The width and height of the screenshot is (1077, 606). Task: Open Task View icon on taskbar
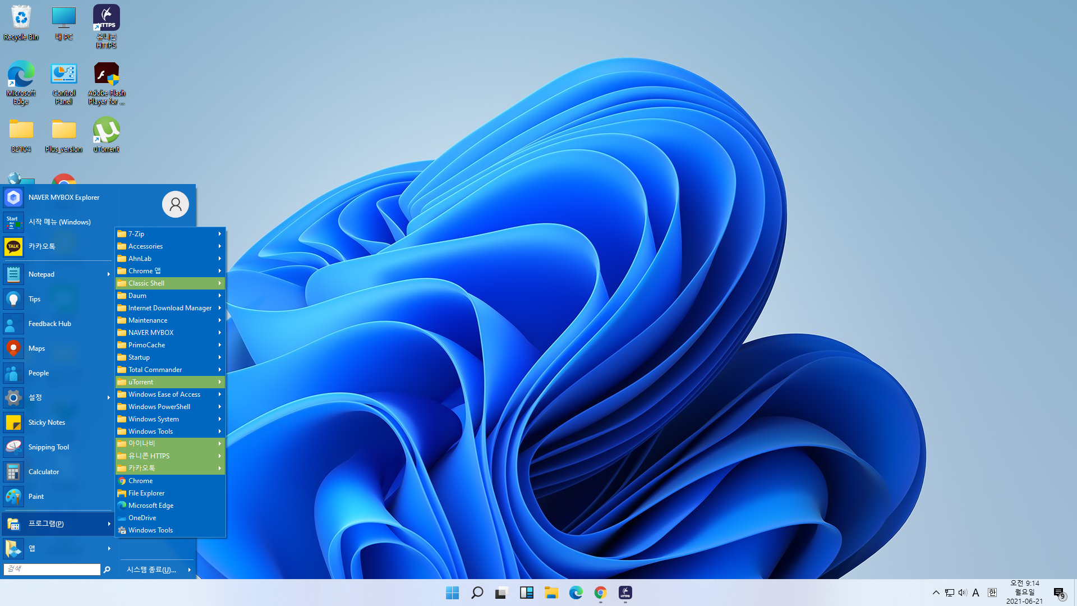(501, 593)
